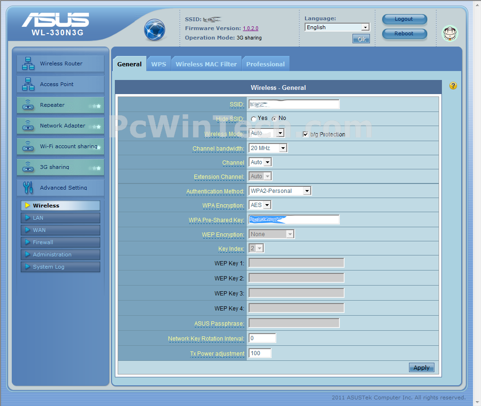The width and height of the screenshot is (481, 406).
Task: Open the Wireless Mode dropdown
Action: (266, 133)
